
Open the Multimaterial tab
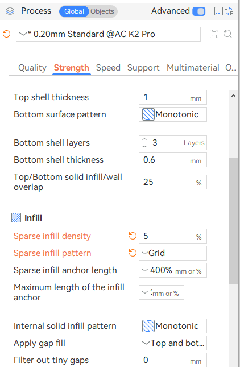pyautogui.click(x=193, y=68)
